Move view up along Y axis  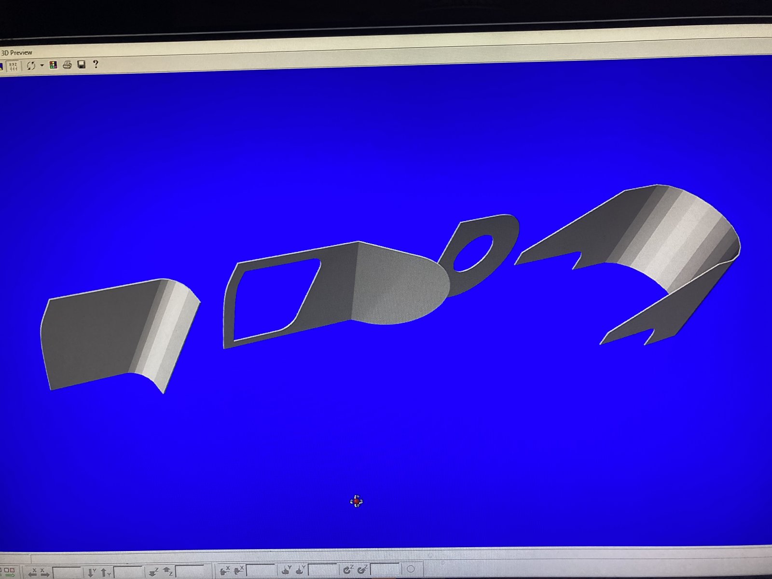coord(105,572)
